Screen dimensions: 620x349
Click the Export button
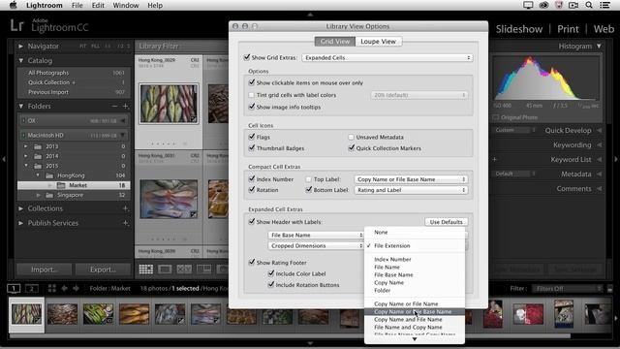[x=103, y=270]
